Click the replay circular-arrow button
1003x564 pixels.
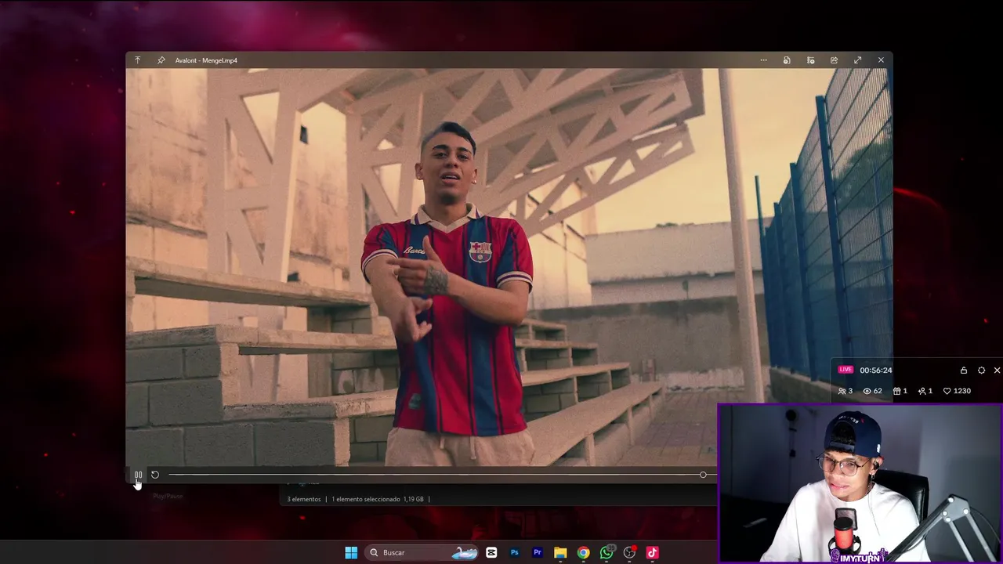click(155, 475)
